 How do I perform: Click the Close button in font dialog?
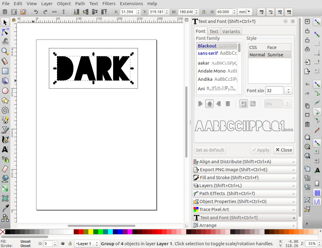tap(283, 150)
